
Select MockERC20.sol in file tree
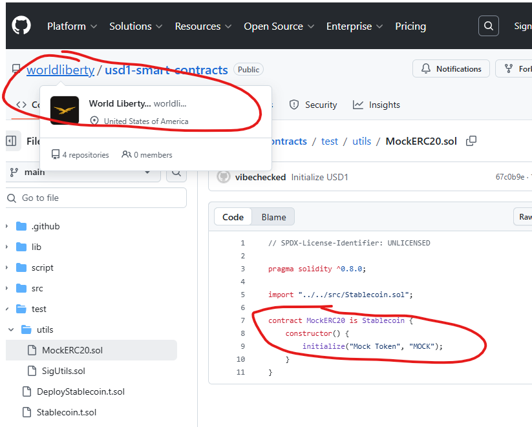tap(91, 350)
